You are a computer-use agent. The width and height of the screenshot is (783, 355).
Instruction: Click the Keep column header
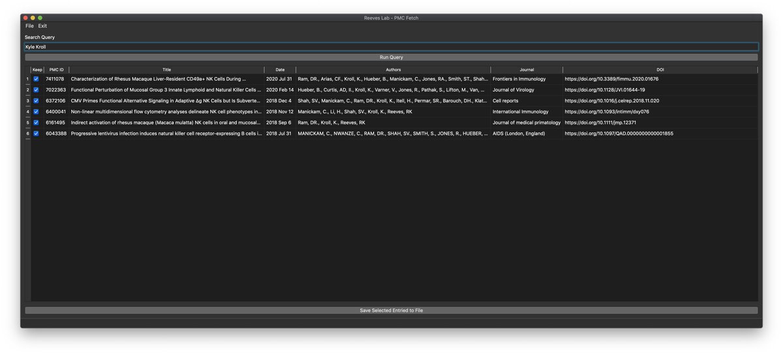pos(37,70)
